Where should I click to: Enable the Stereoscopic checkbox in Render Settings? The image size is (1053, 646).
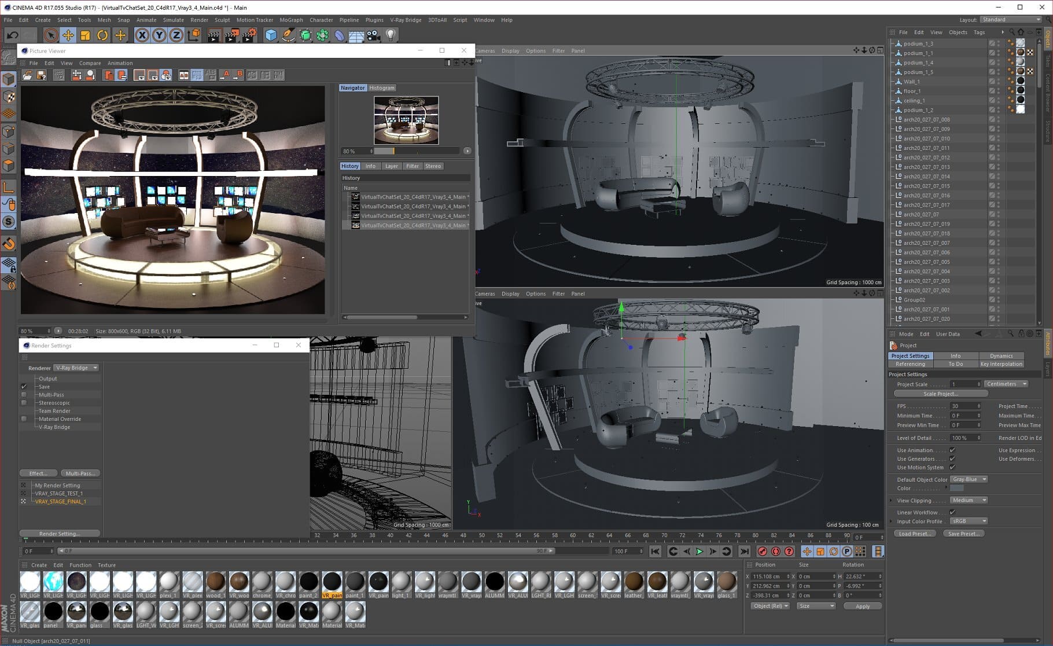click(x=24, y=403)
